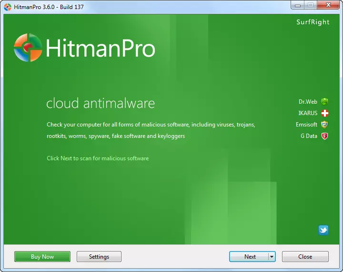Viewport: 343px width, 272px height.
Task: Click the Dr.Web spider icon
Action: pos(324,101)
